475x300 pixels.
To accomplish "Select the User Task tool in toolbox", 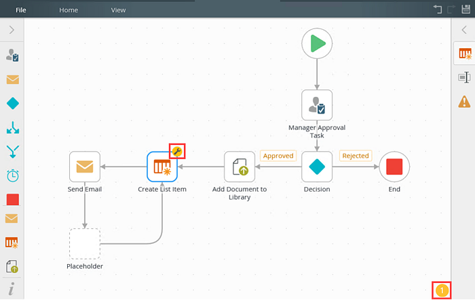I will tap(12, 56).
